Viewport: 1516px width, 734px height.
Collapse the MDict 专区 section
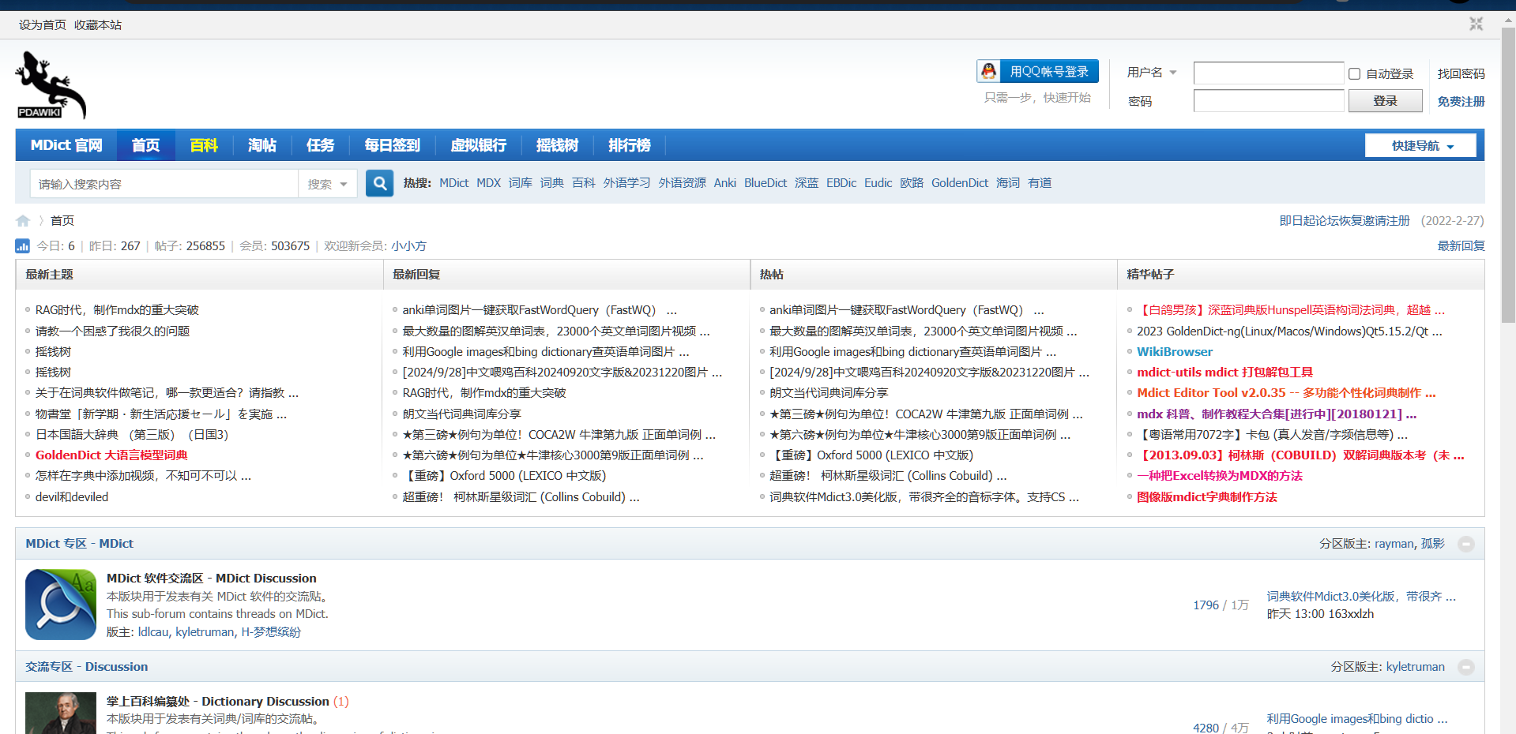tap(1466, 544)
